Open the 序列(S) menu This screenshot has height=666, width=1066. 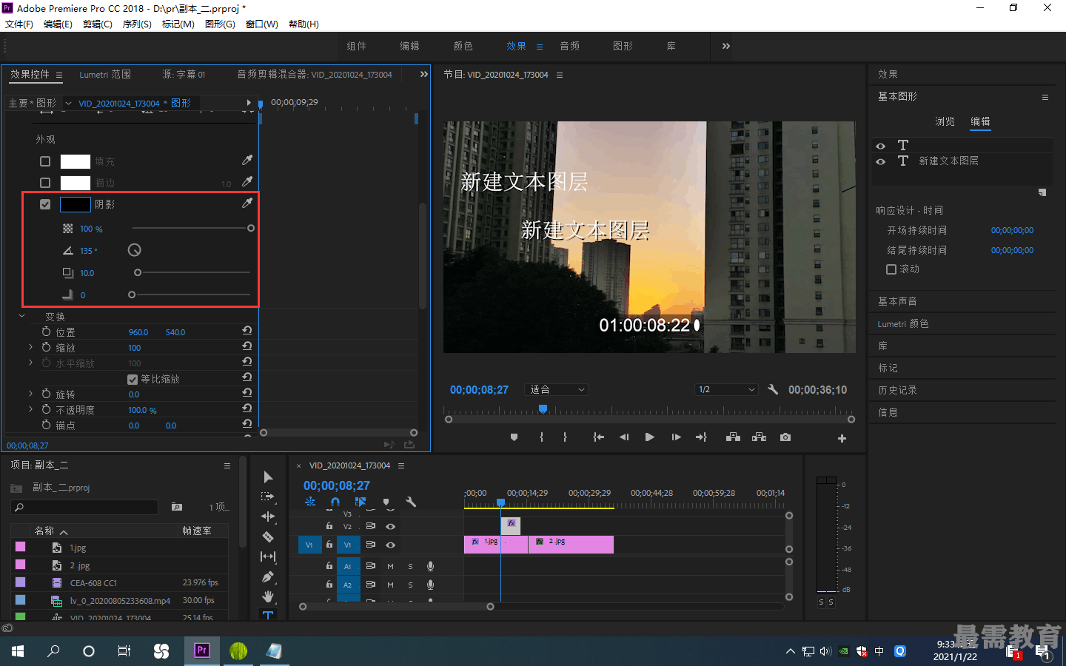pos(137,24)
